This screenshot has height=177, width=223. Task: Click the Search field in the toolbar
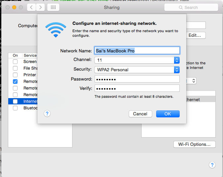[191, 7]
